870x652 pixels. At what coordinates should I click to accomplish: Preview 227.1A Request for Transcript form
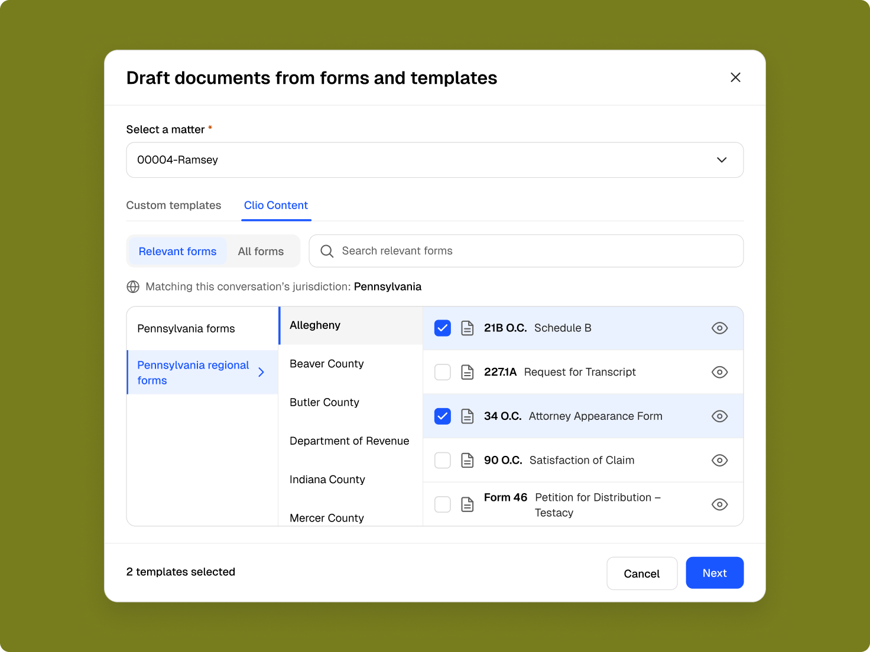click(x=719, y=372)
